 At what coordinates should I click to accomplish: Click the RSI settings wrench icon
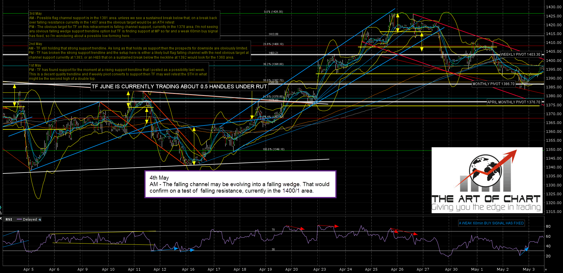tap(40, 219)
